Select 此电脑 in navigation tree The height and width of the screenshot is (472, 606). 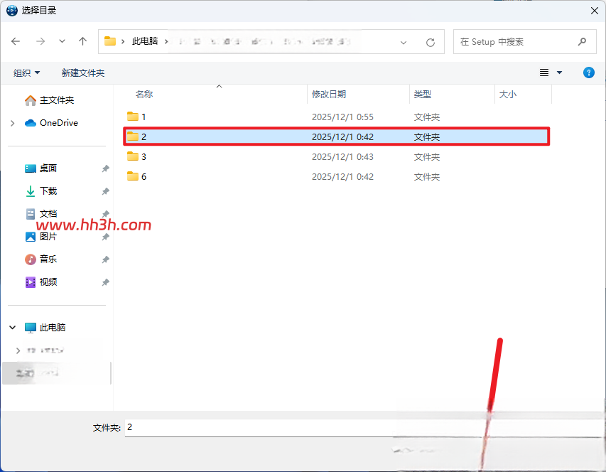[45, 328]
